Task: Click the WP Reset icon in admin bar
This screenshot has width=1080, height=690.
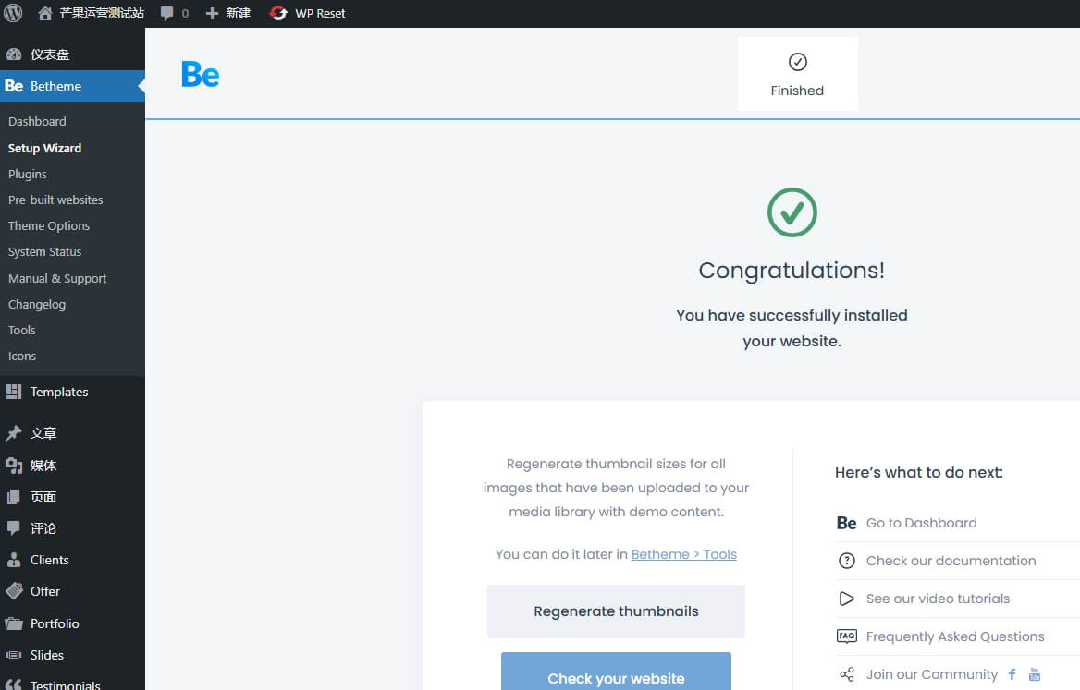Action: tap(278, 13)
